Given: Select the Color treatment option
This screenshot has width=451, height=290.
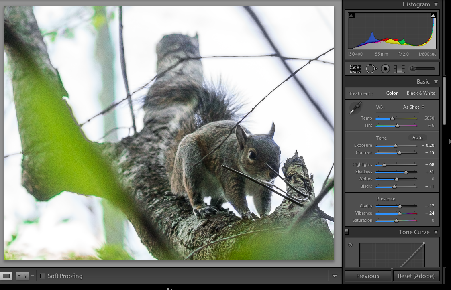Looking at the screenshot, I should pyautogui.click(x=392, y=93).
